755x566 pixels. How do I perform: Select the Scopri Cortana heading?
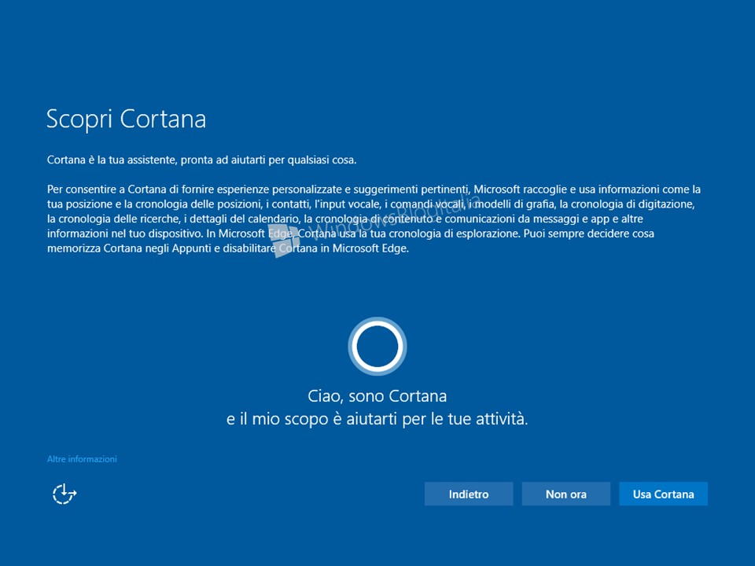tap(126, 119)
